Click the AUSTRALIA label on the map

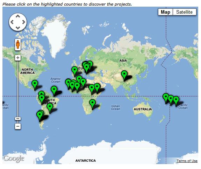pos(143,109)
